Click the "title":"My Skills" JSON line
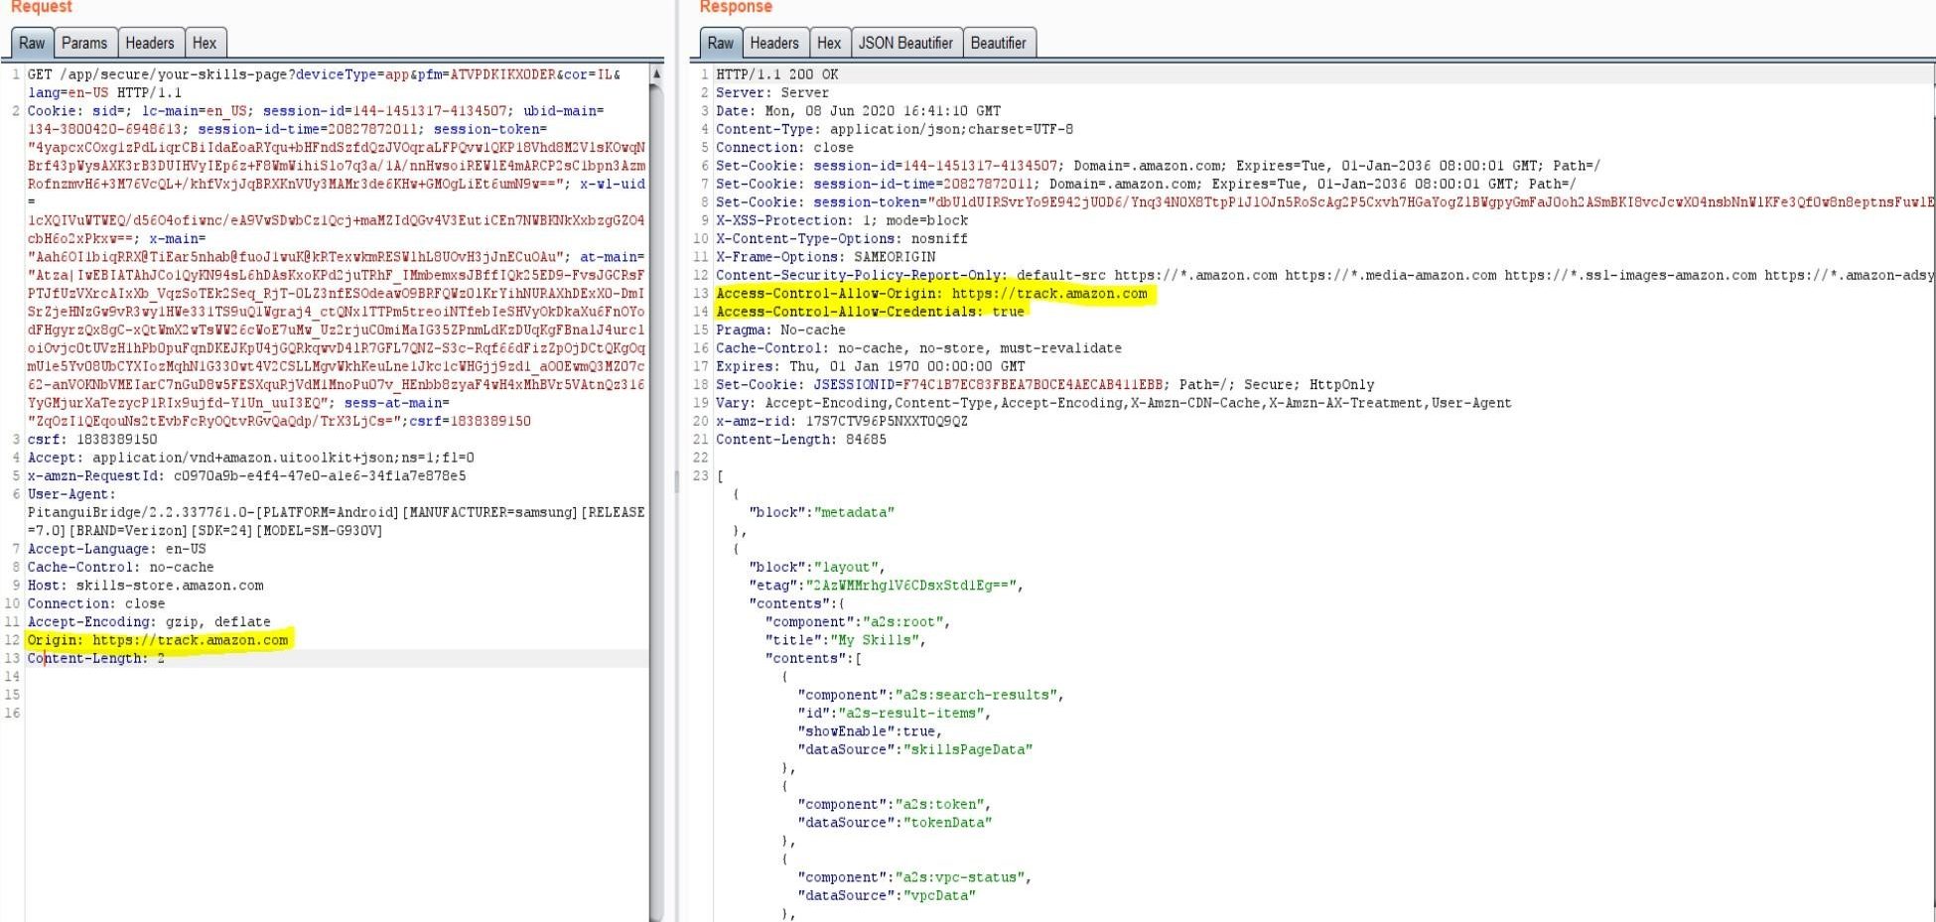The width and height of the screenshot is (1936, 922). (x=844, y=640)
